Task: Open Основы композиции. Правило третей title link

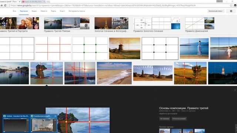Action: click(x=184, y=108)
